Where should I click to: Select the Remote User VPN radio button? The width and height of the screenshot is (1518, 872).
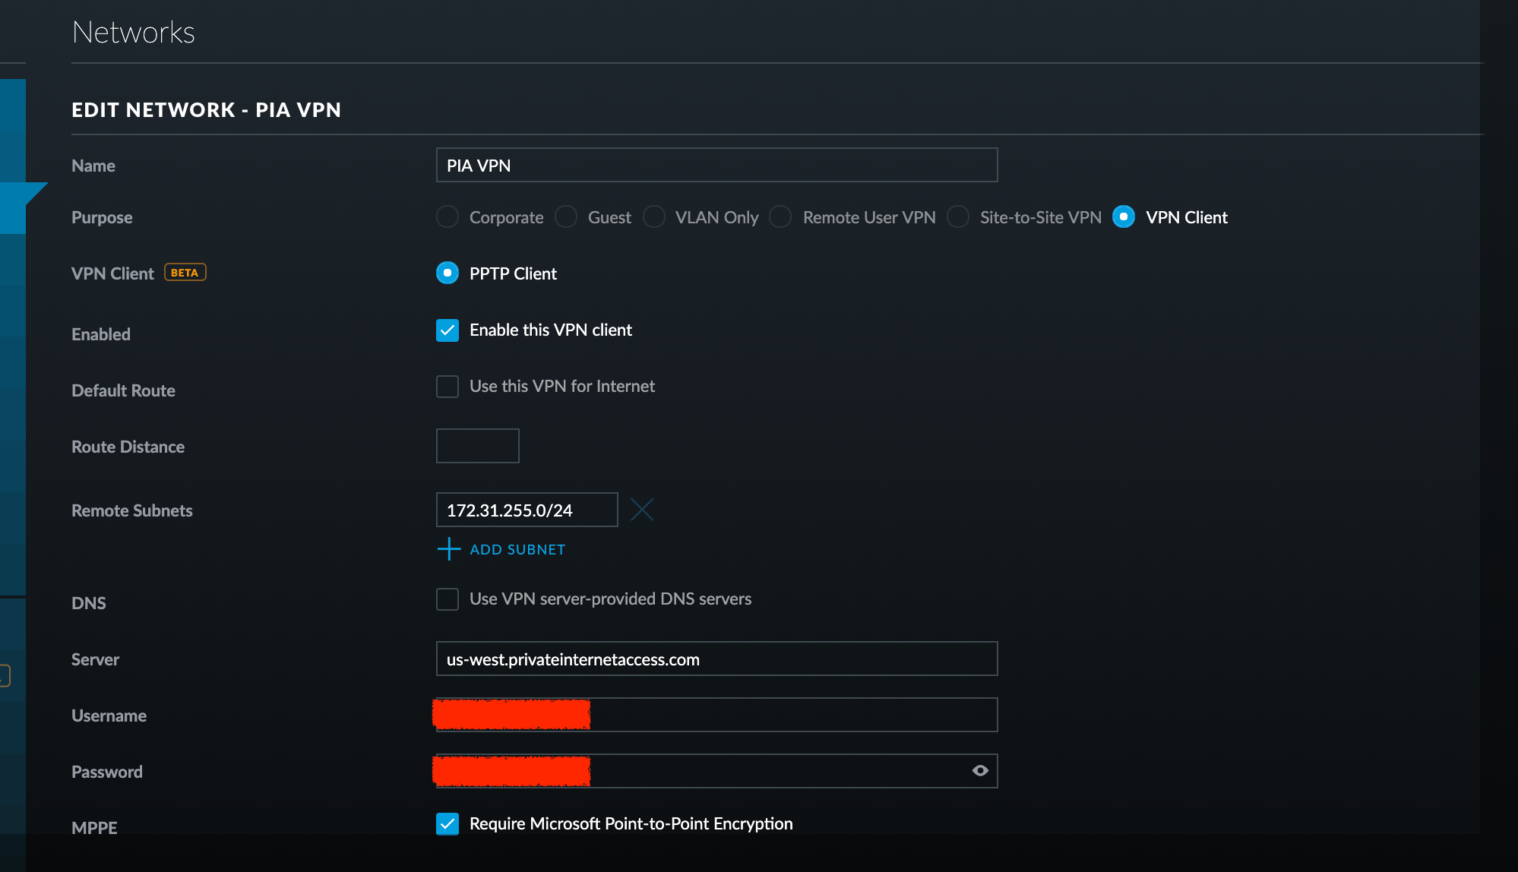780,217
